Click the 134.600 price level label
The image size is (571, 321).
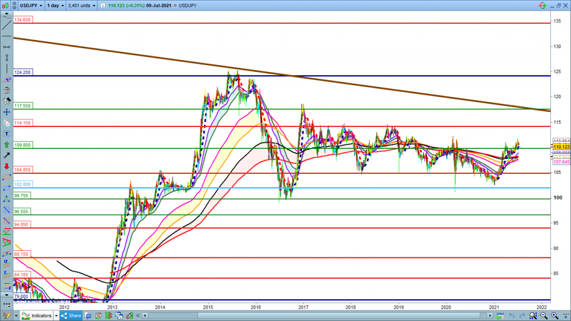(23, 20)
